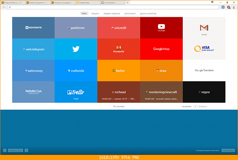Open Настройка for the tableau
This screenshot has width=238, height=160.
pos(186,106)
